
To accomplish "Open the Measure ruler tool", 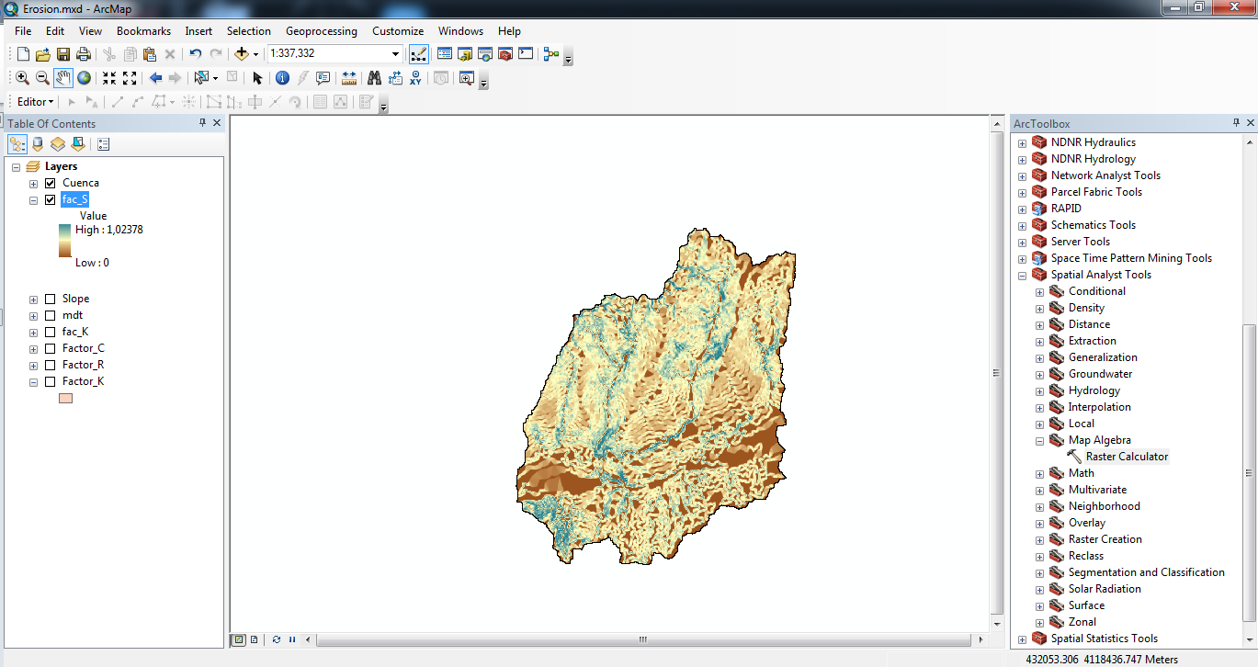I will point(349,78).
